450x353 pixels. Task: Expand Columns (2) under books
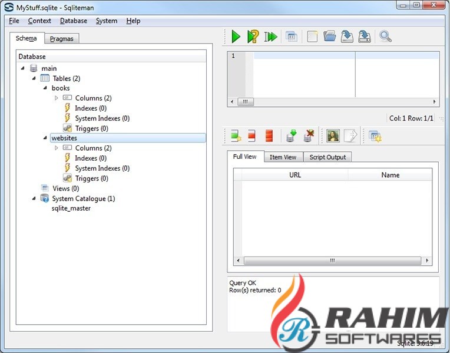(57, 98)
